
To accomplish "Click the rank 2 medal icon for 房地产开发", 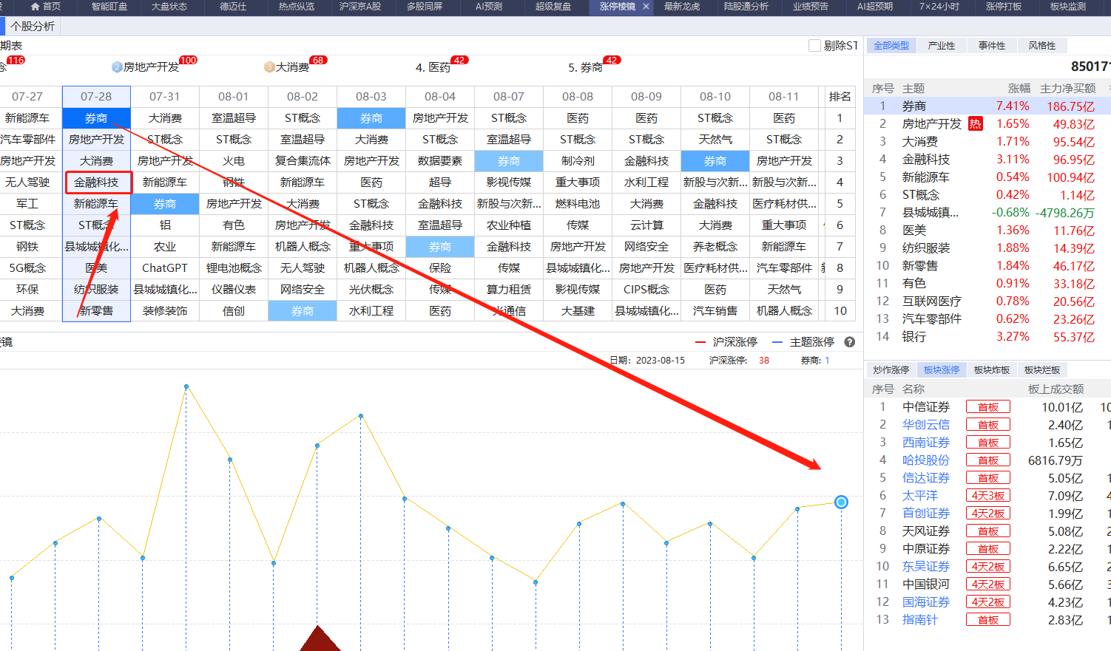I will pyautogui.click(x=117, y=67).
